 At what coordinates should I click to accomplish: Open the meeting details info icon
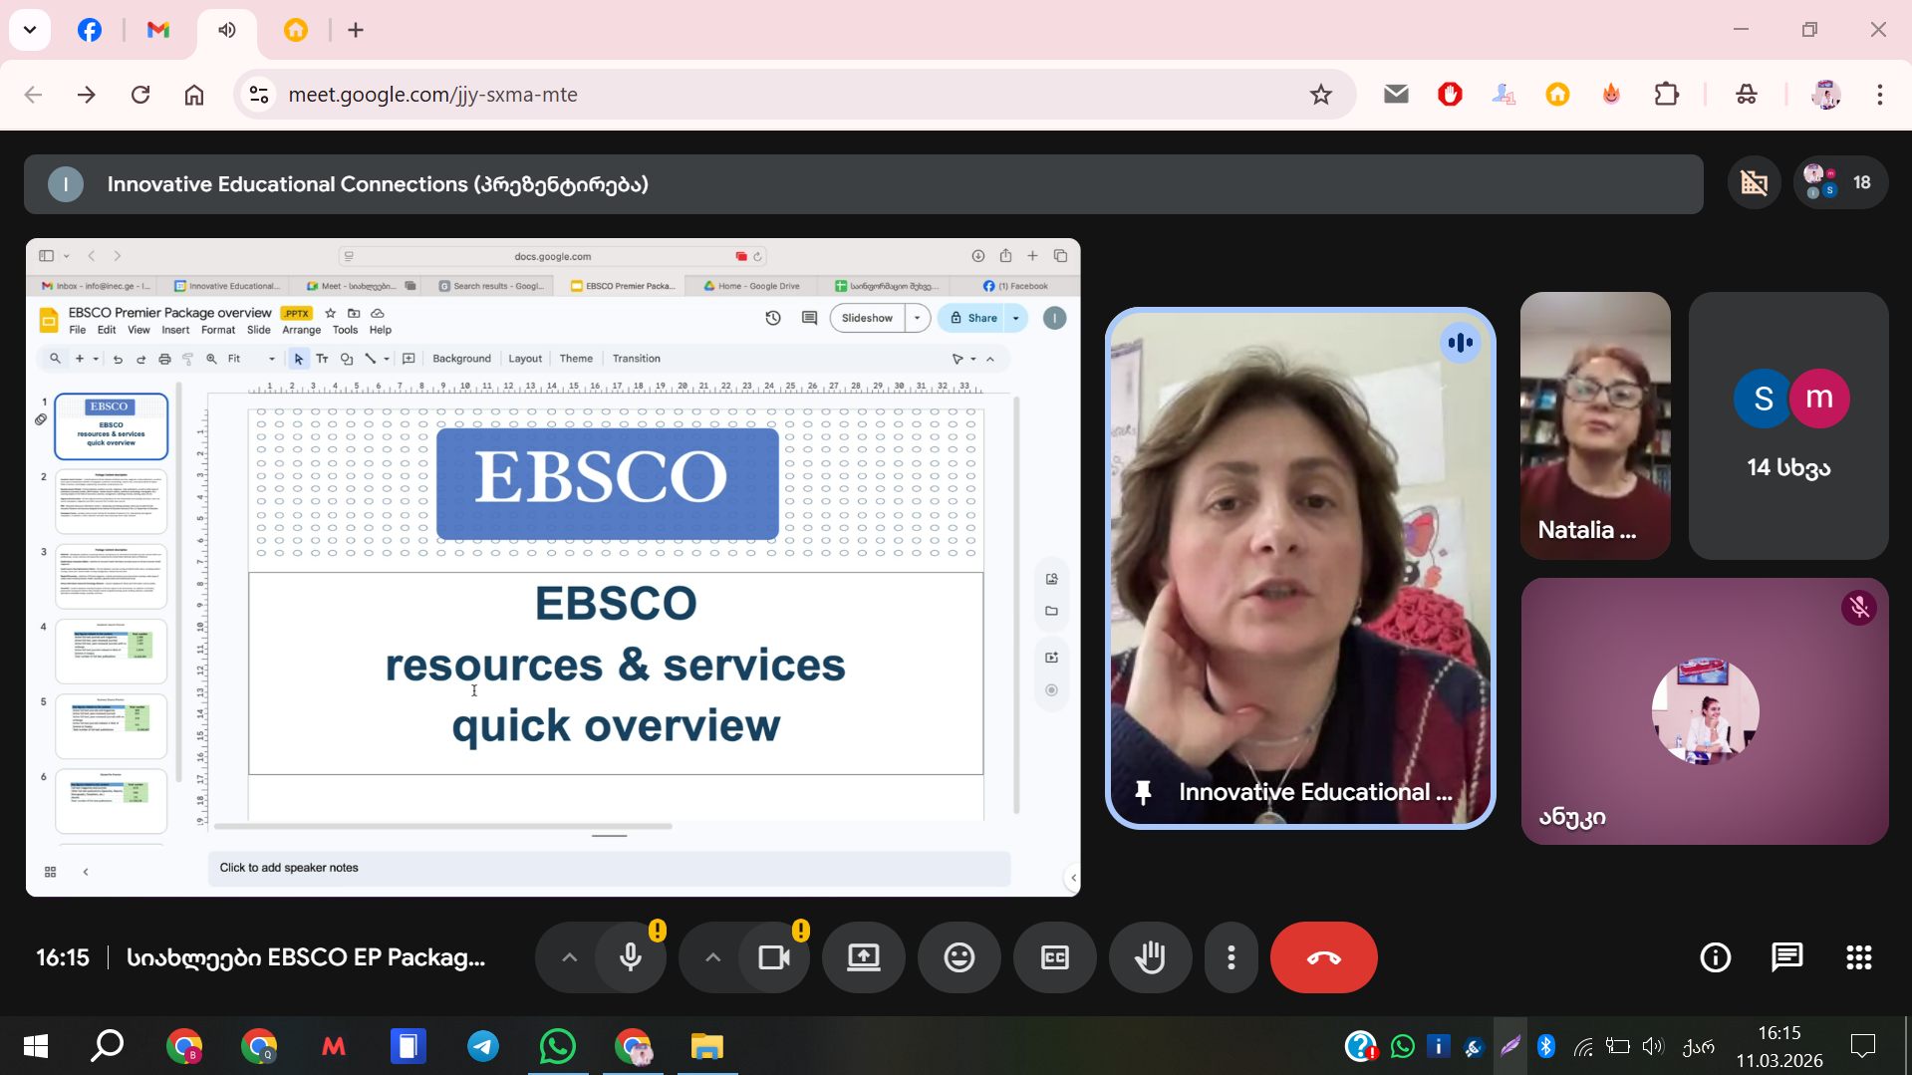click(x=1715, y=957)
